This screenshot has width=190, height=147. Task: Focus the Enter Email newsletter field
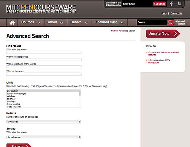point(137,4)
